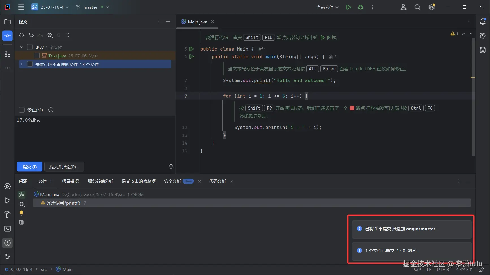
Task: Open Search Everywhere
Action: click(x=417, y=7)
